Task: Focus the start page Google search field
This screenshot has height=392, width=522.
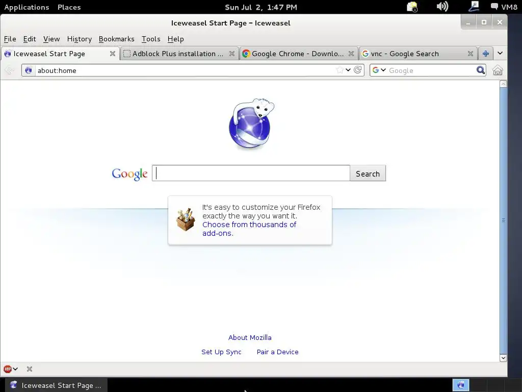Action: 251,174
